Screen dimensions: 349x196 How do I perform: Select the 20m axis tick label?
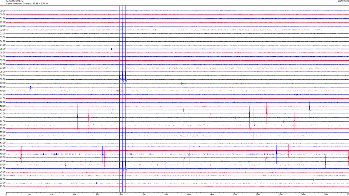(x=234, y=195)
